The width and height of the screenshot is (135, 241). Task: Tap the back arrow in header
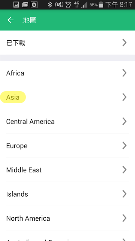(10, 20)
